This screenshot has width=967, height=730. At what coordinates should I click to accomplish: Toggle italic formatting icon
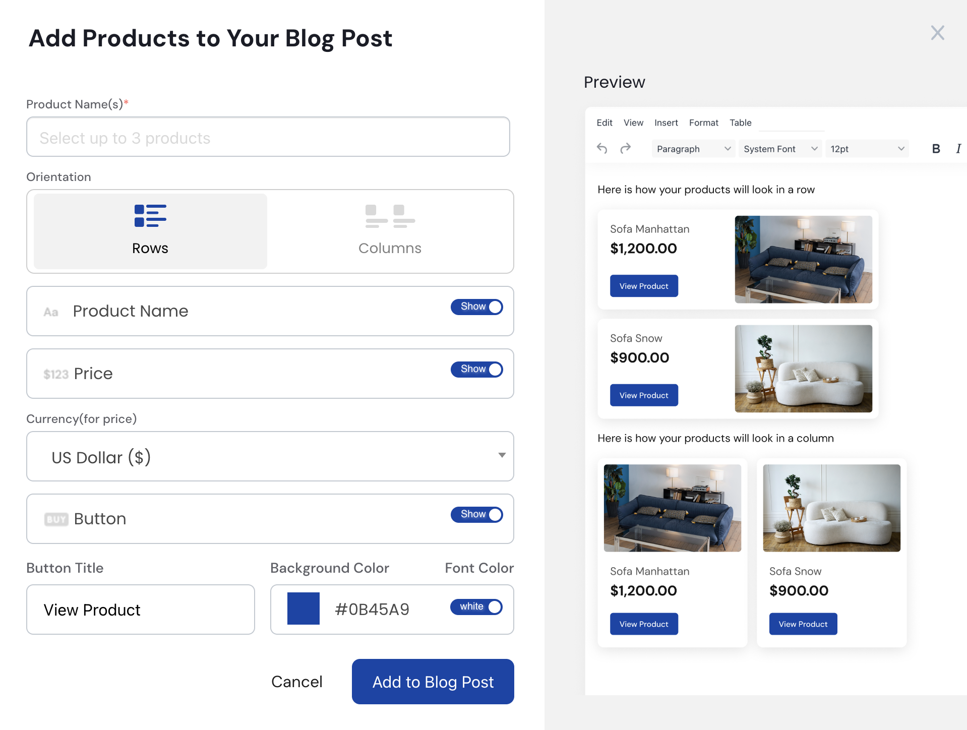(x=958, y=149)
